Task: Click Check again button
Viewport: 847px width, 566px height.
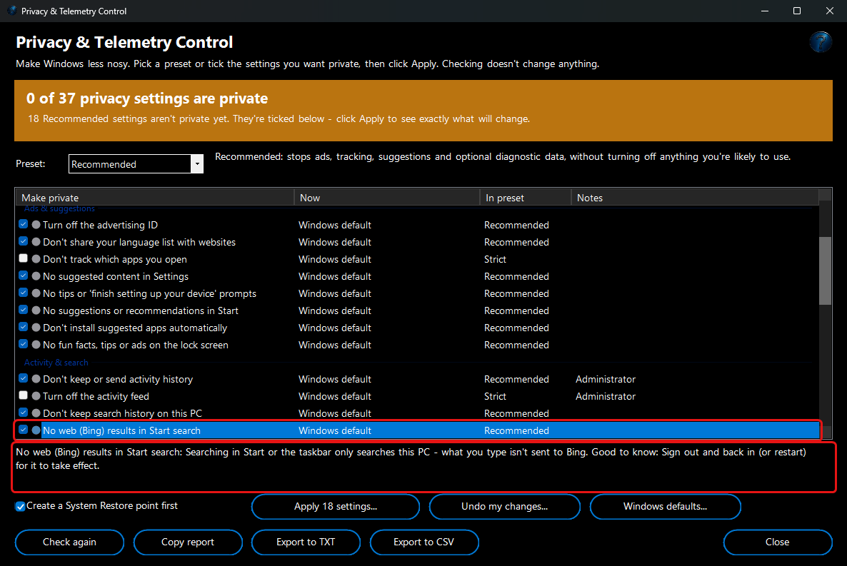Action: (70, 542)
